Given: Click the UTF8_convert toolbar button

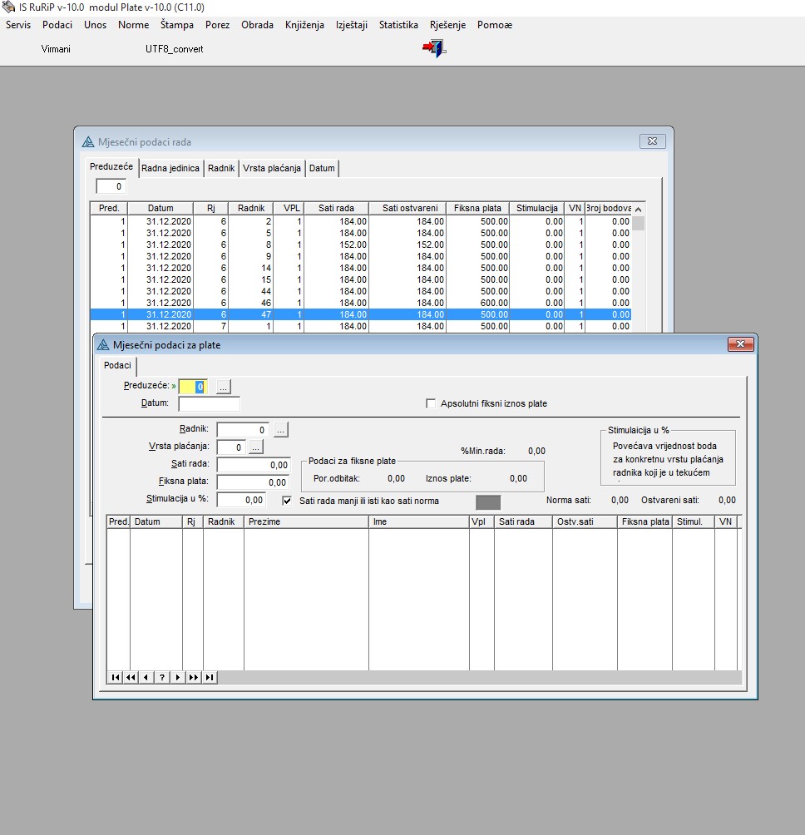Looking at the screenshot, I should [174, 49].
